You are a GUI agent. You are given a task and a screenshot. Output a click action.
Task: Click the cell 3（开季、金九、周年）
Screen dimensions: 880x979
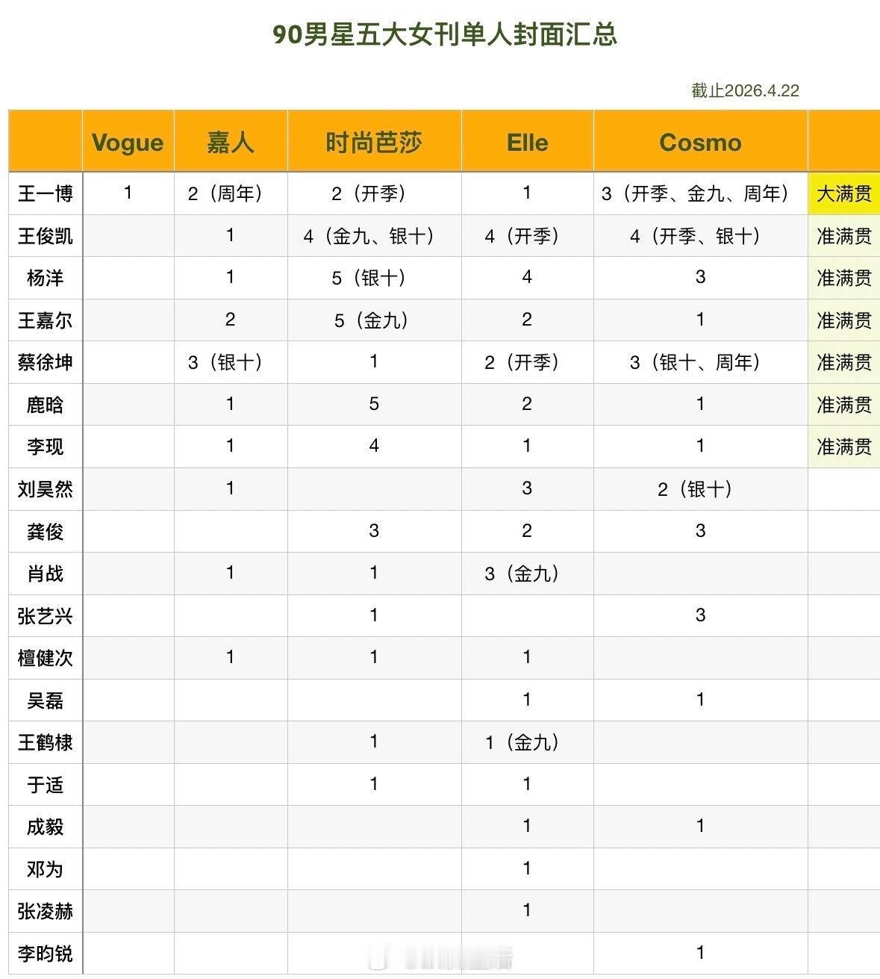(x=700, y=194)
